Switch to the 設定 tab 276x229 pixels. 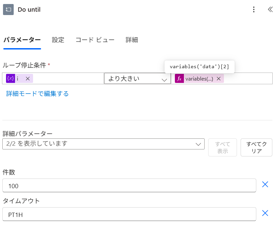[58, 39]
